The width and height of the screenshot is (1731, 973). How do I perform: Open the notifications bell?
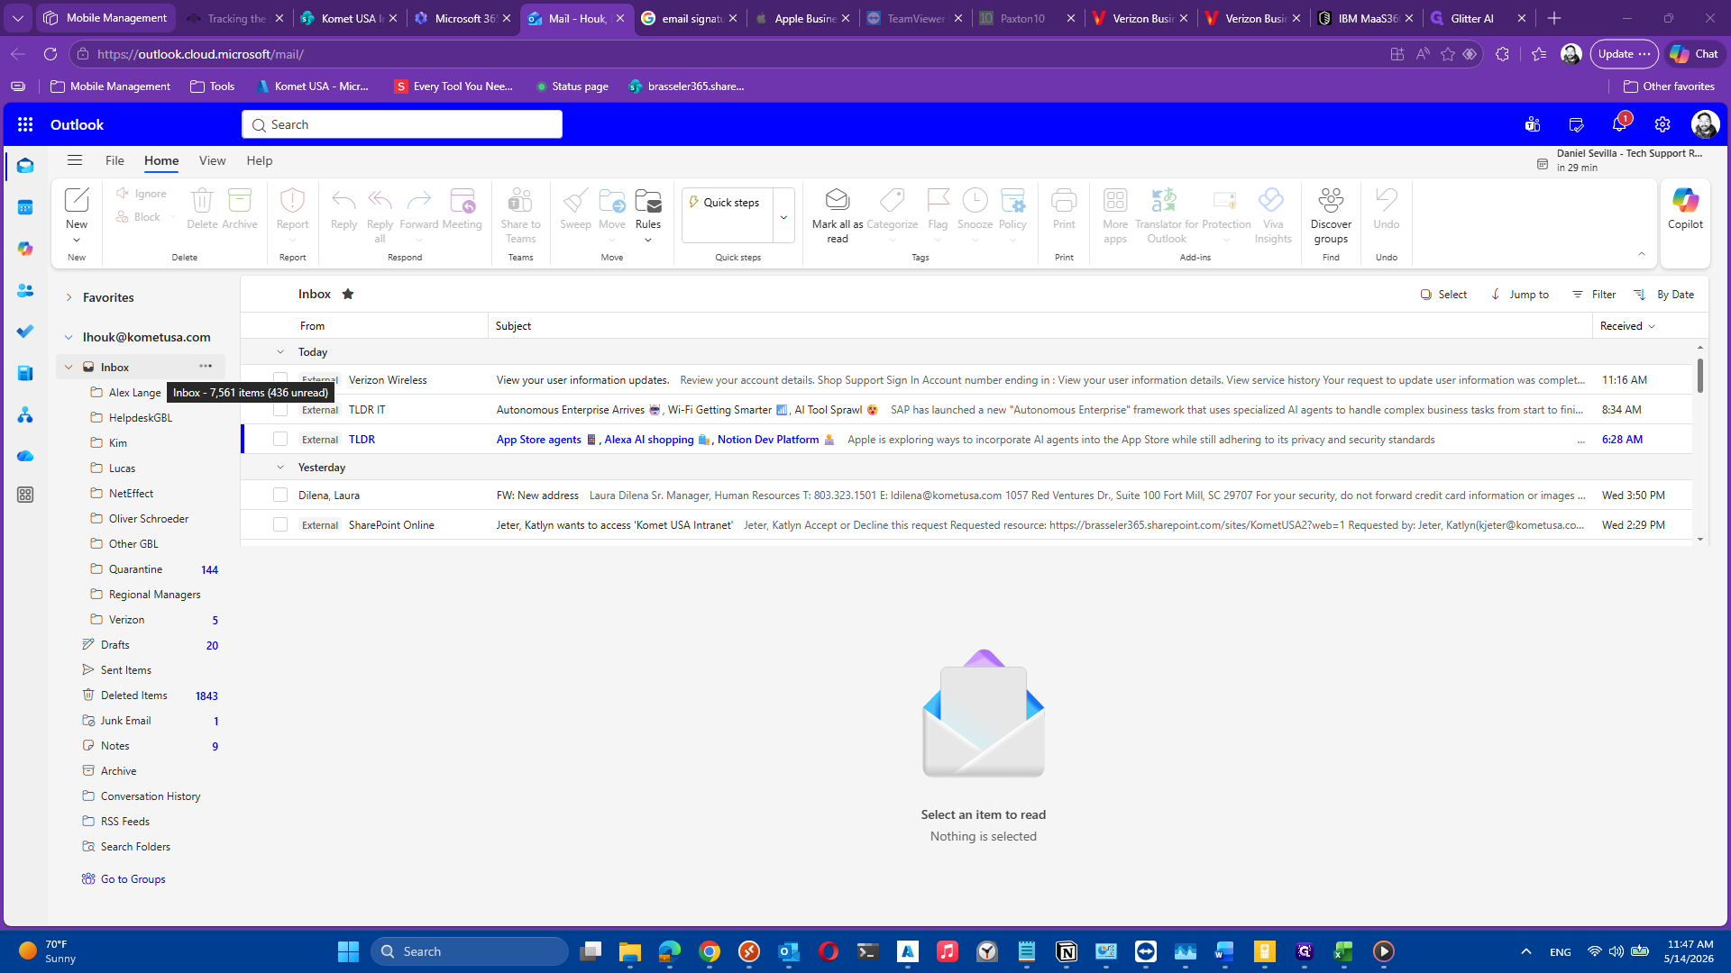pyautogui.click(x=1619, y=124)
